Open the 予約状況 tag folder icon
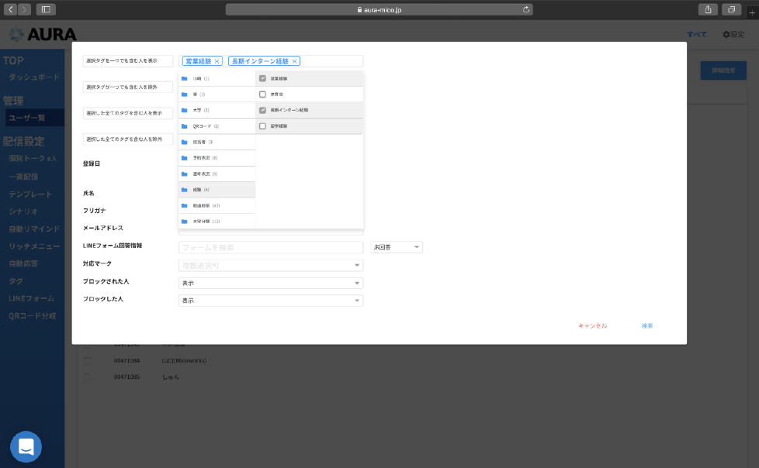Image resolution: width=759 pixels, height=468 pixels. pos(185,158)
